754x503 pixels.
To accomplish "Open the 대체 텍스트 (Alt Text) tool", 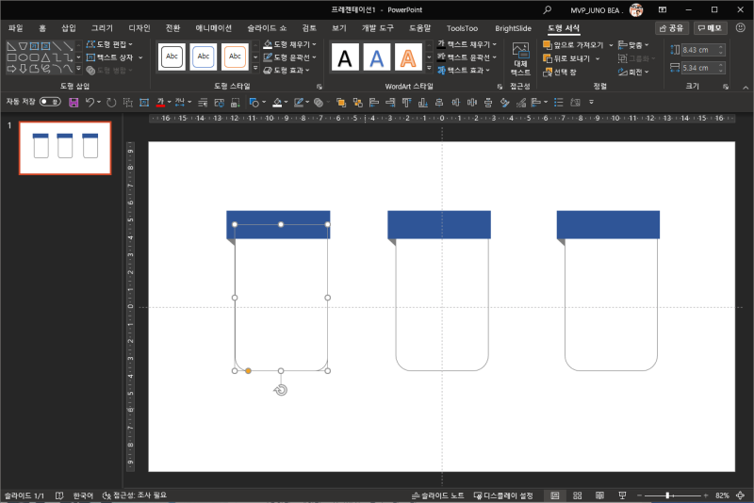I will (x=520, y=58).
